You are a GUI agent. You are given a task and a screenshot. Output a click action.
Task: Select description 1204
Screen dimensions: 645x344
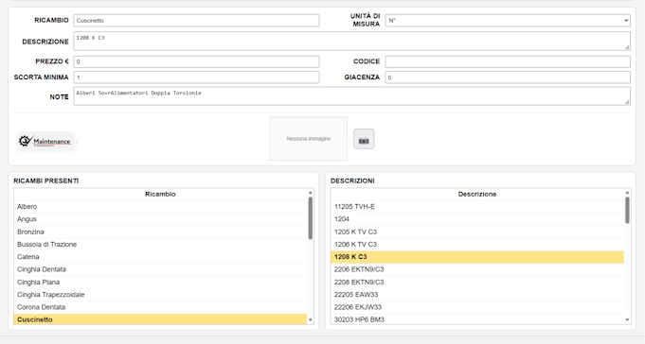click(477, 219)
